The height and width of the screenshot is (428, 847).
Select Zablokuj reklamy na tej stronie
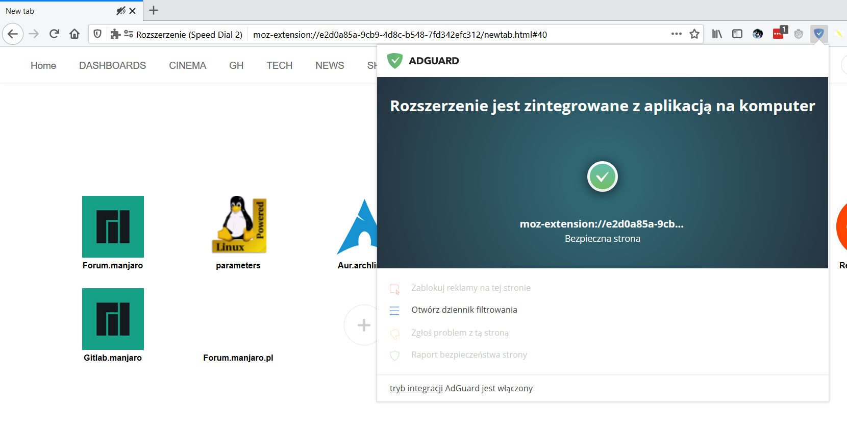tap(471, 288)
